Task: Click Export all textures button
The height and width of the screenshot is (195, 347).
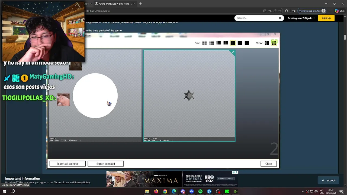Action: coord(68,164)
